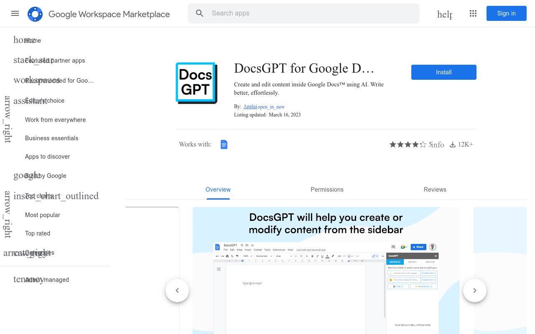Switch to the Permissions tab
This screenshot has width=535, height=334.
(x=327, y=190)
